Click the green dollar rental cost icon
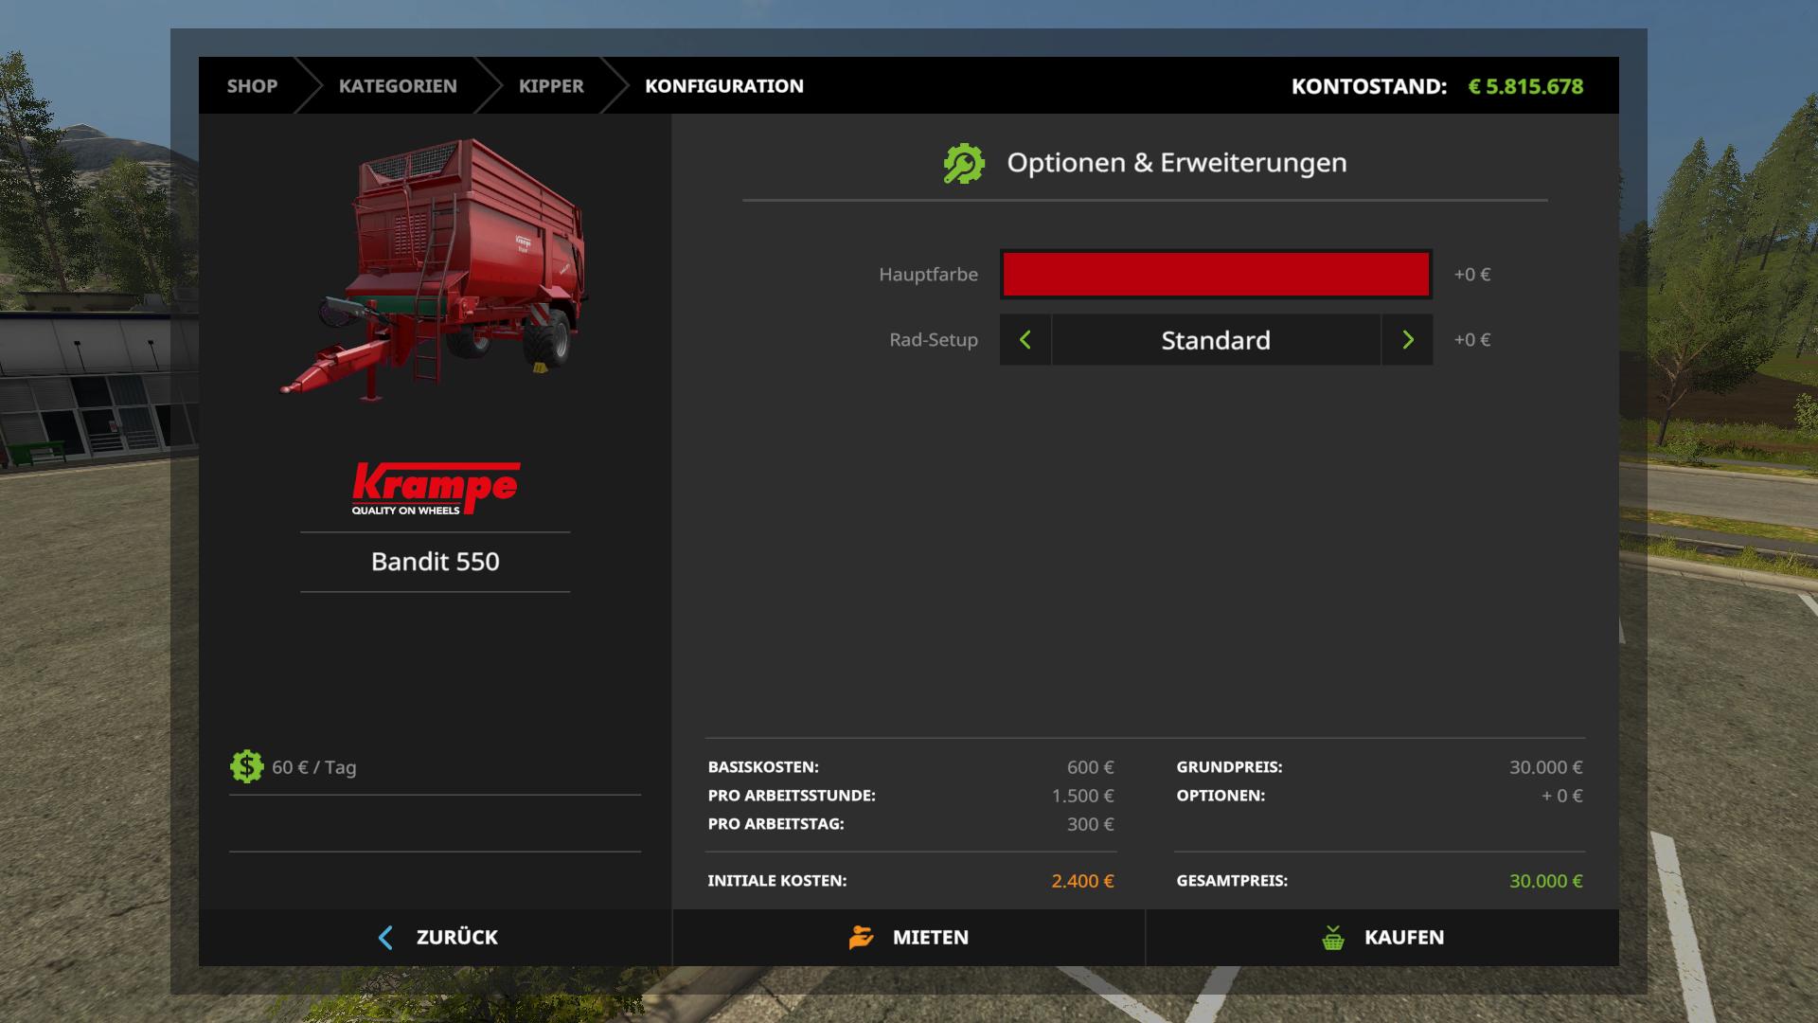1818x1023 pixels. pos(247,766)
